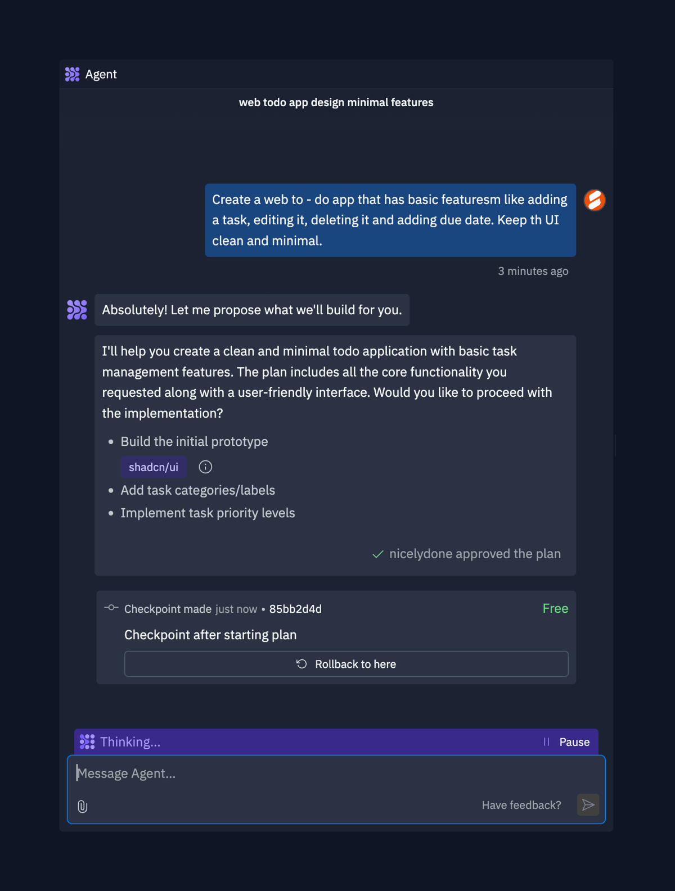Click the green Free label on the checkpoint card
The image size is (675, 891).
point(555,608)
